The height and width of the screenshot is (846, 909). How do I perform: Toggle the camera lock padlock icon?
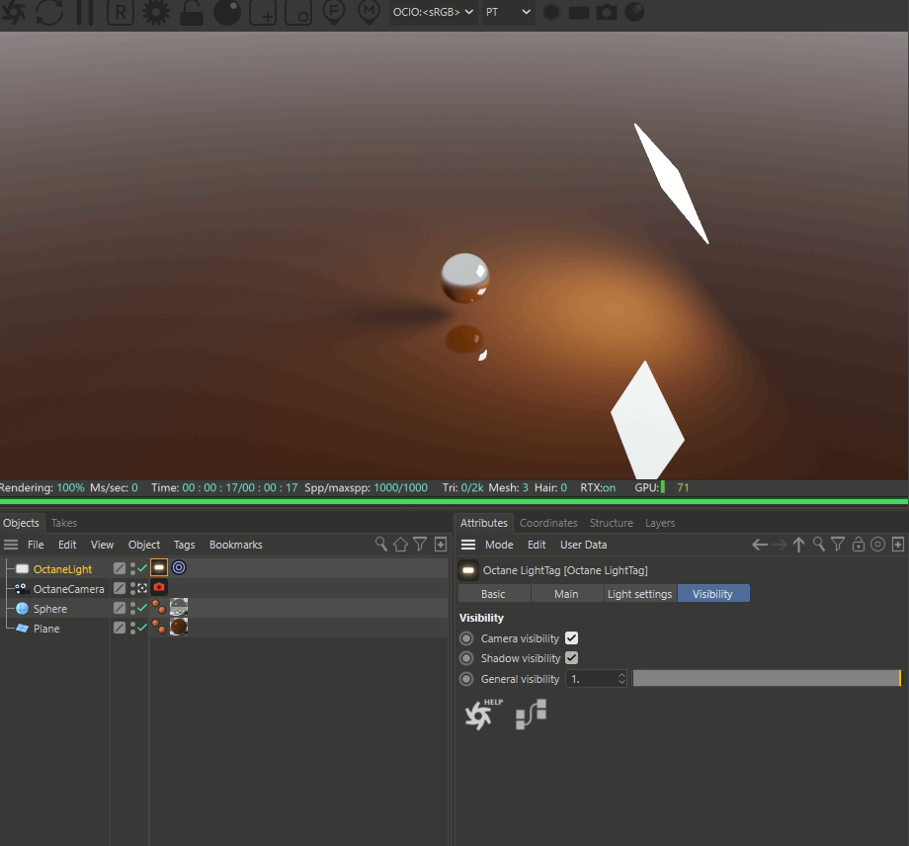point(192,12)
